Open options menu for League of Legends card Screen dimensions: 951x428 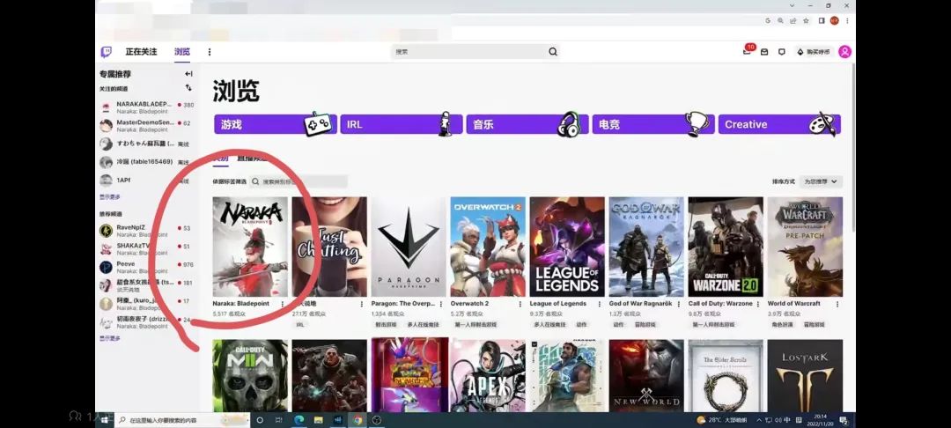pos(600,304)
